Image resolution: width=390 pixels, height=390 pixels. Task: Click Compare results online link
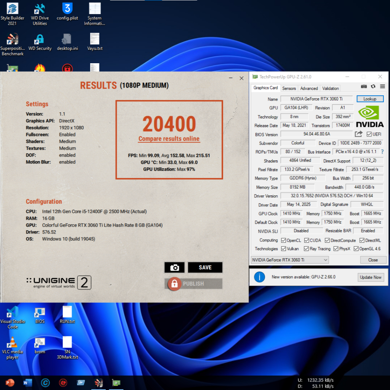[169, 139]
